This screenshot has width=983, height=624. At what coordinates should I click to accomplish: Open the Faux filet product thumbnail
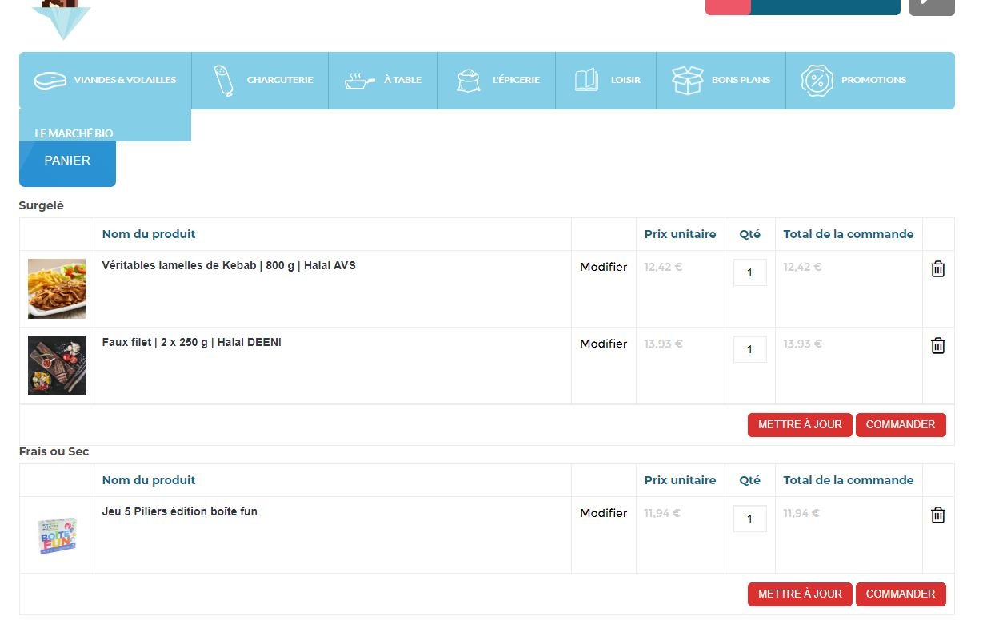[x=57, y=365]
